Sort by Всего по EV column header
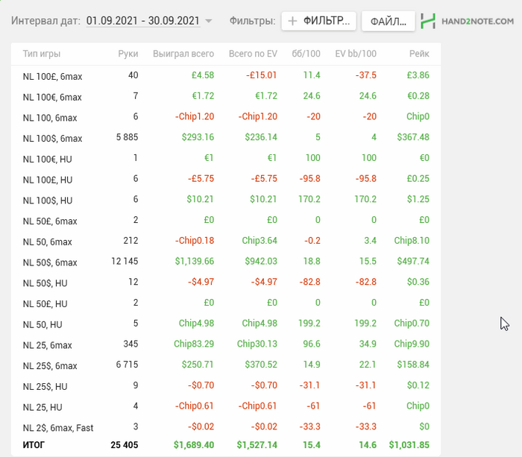Image resolution: width=522 pixels, height=457 pixels. 253,54
